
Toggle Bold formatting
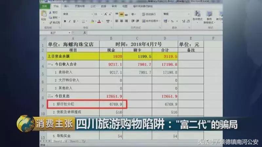click(65, 21)
